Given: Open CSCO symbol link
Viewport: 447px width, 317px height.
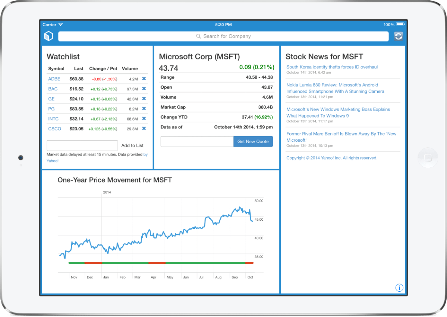Looking at the screenshot, I should click(54, 129).
